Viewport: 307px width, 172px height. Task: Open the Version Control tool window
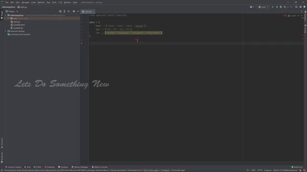(x=13, y=167)
